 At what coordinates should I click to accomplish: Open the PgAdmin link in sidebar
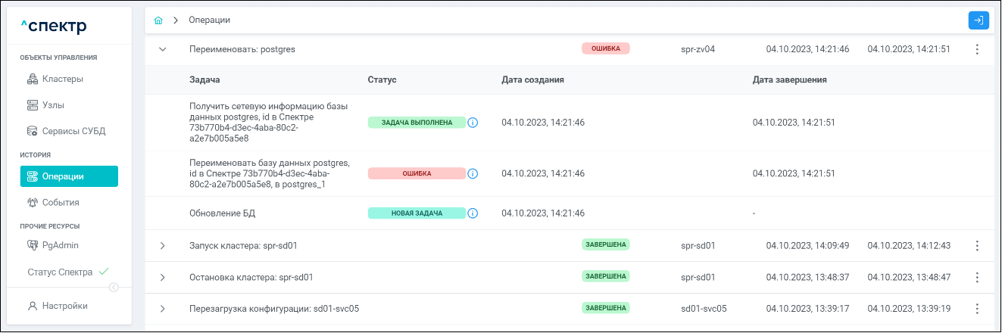pyautogui.click(x=60, y=245)
